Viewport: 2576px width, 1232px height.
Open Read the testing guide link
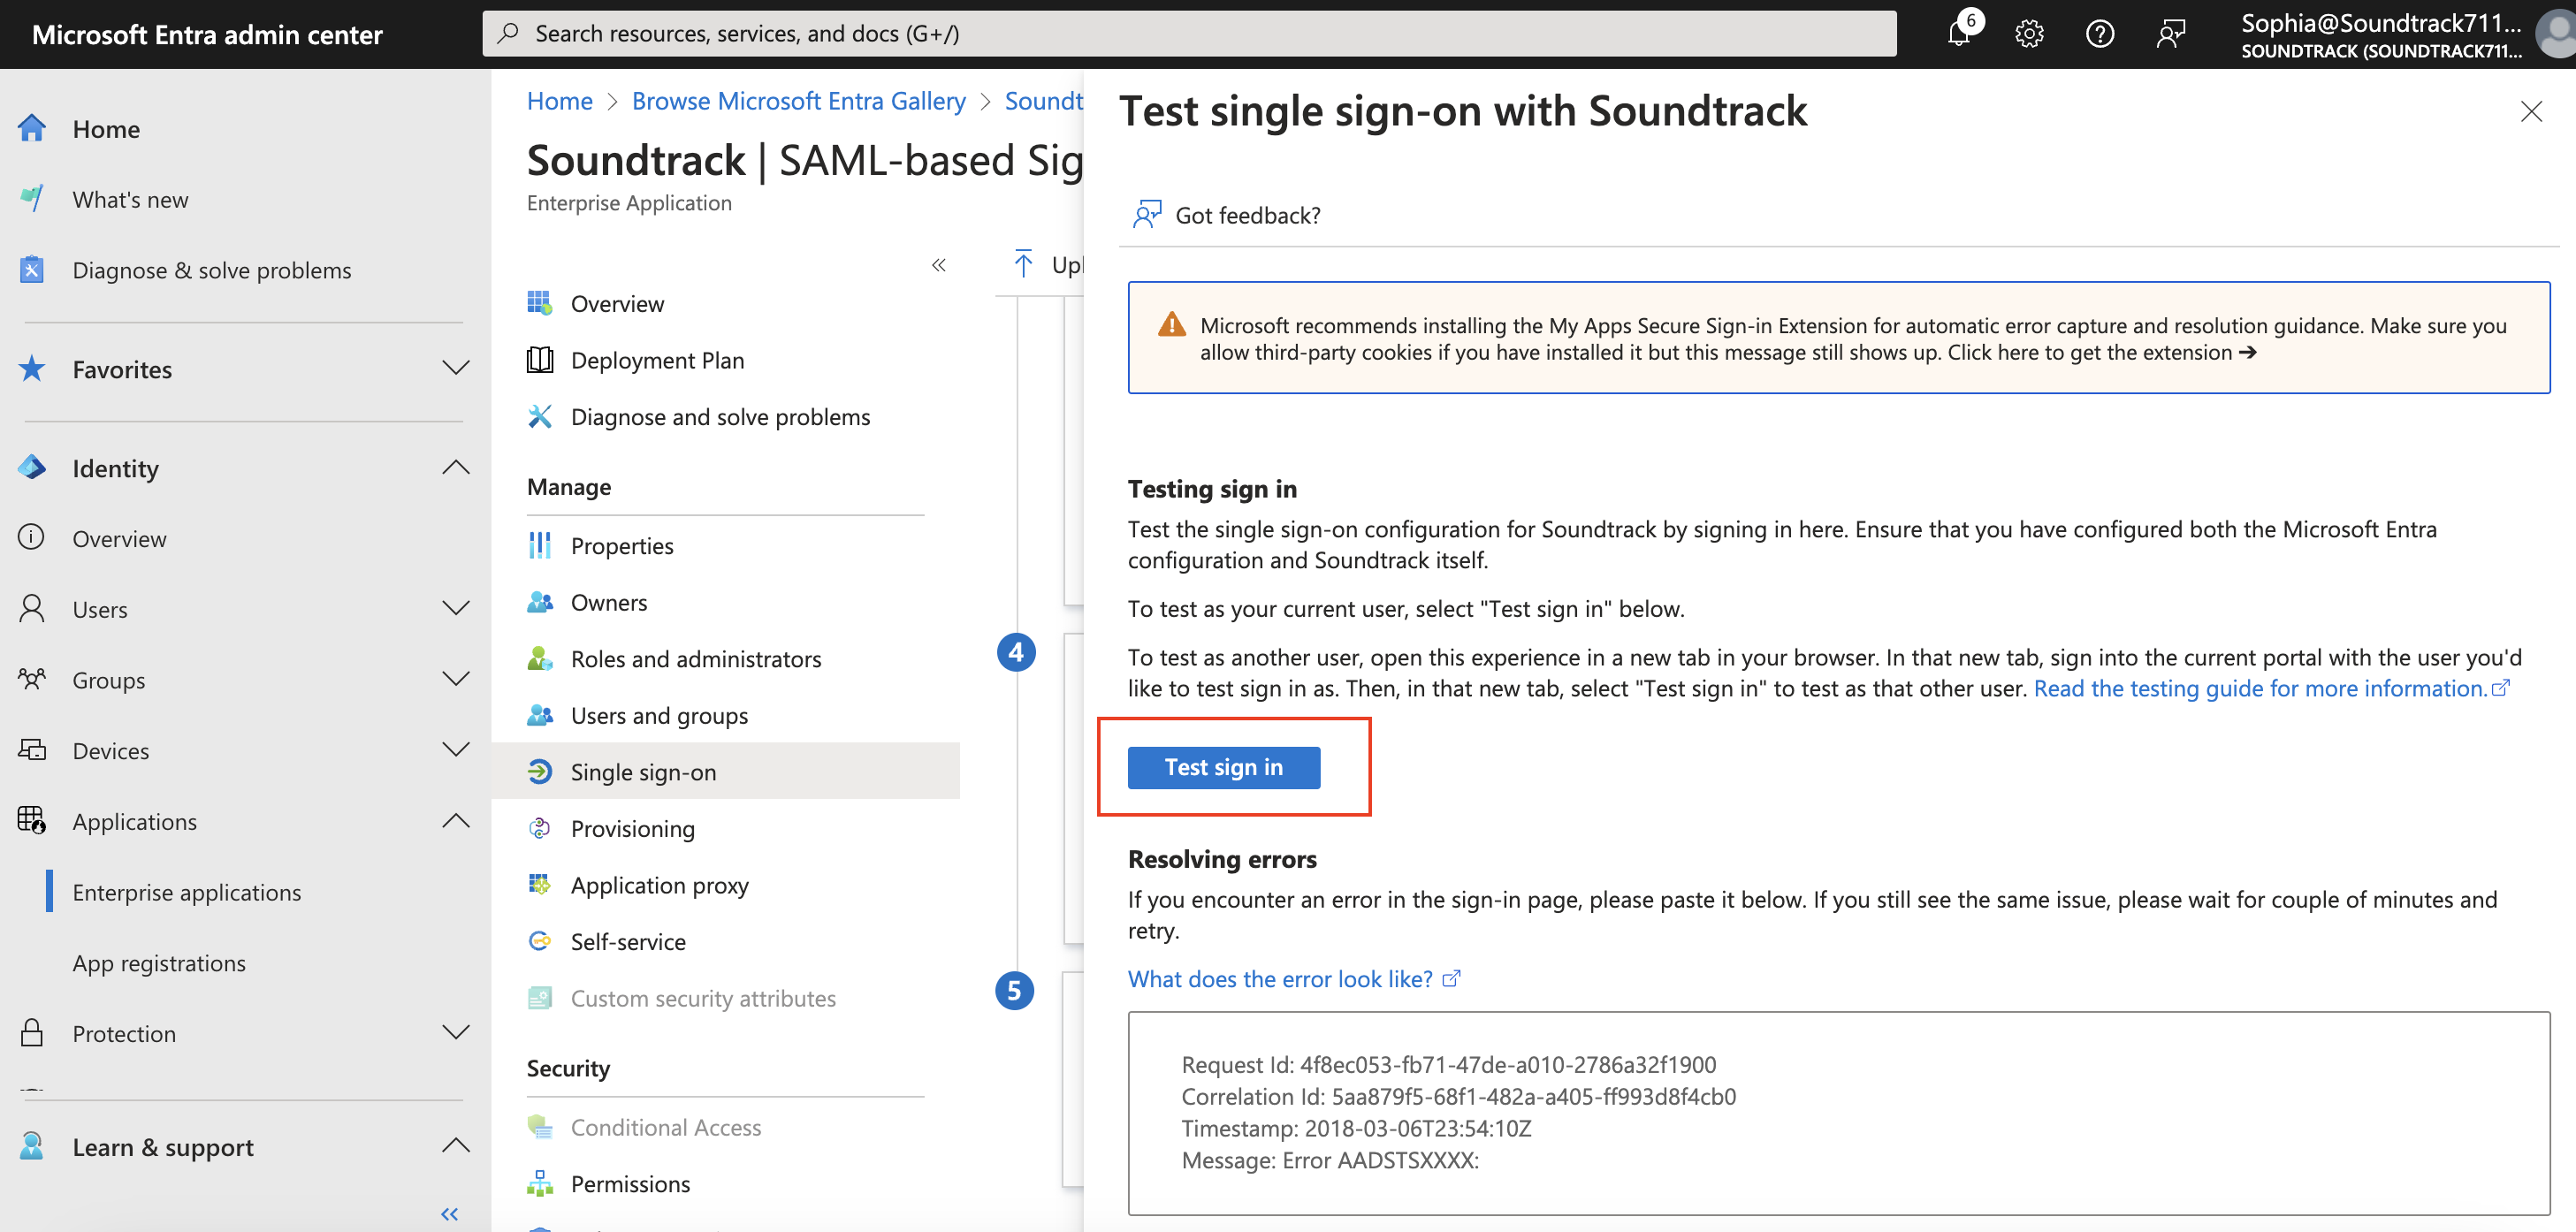[2270, 688]
